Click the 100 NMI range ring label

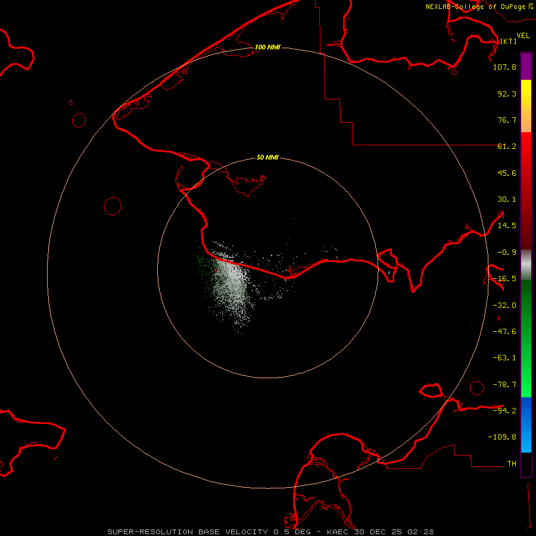(267, 47)
